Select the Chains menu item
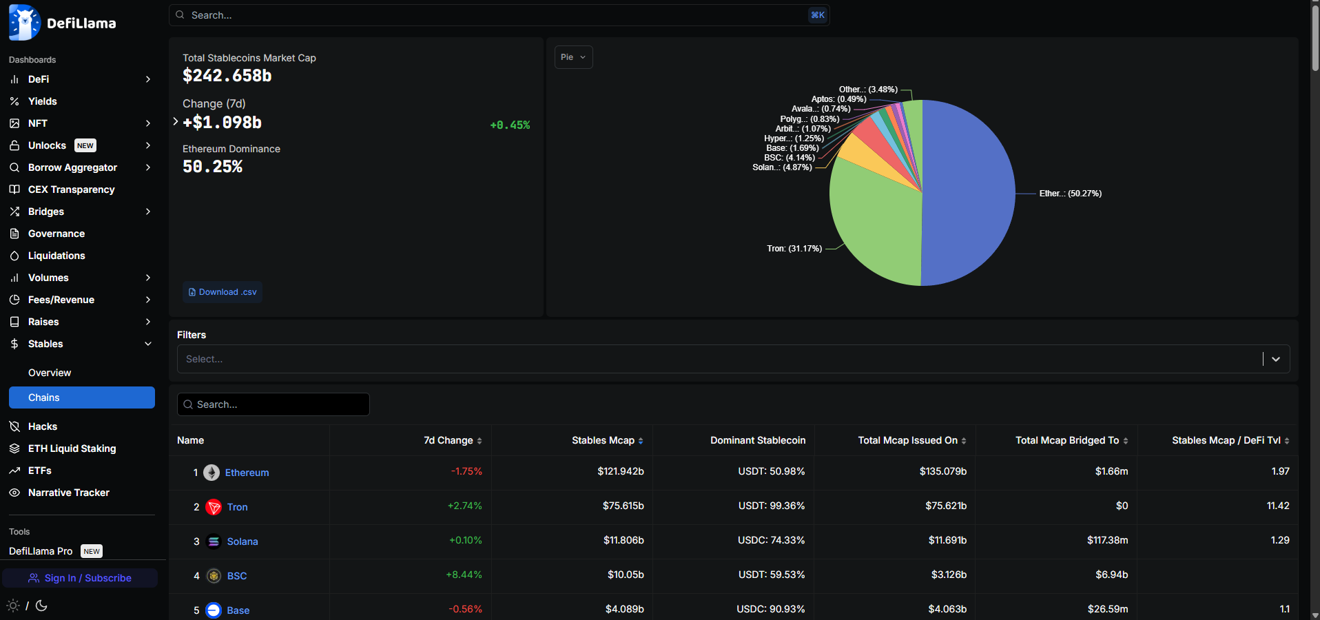Screen dimensions: 1320x620 [82, 397]
